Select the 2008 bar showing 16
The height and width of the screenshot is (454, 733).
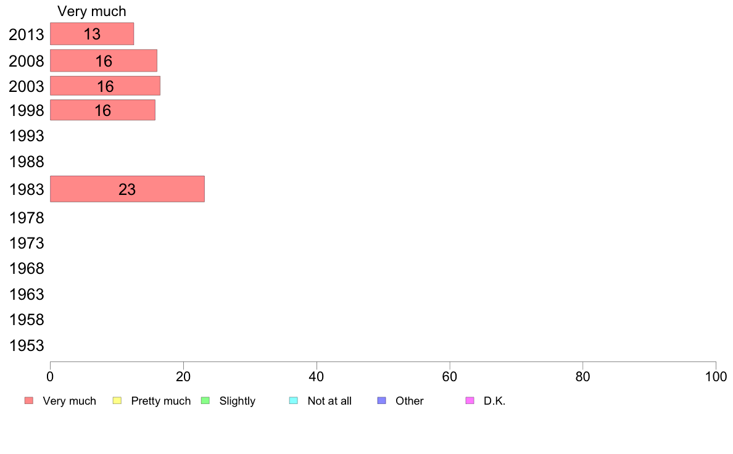coord(104,61)
